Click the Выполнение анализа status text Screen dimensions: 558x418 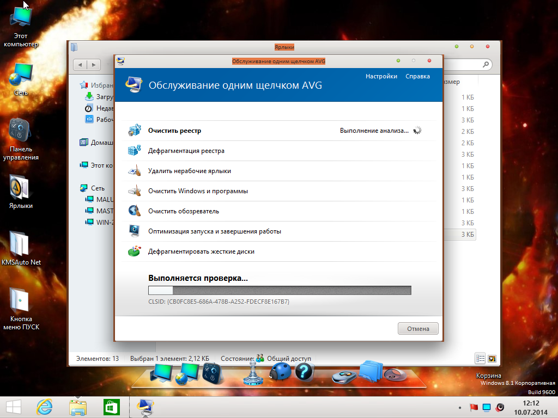point(374,131)
